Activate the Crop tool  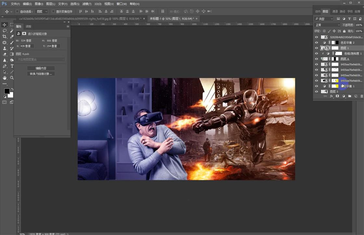point(5,37)
